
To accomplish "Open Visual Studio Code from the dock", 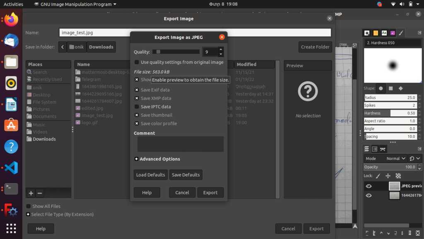I will point(11,168).
